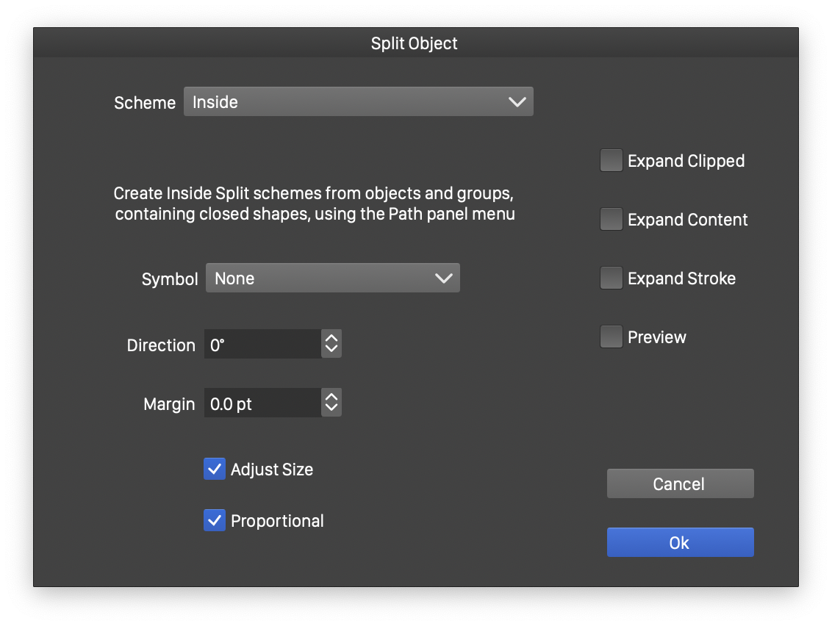Click the Inside Split schemes description text

pyautogui.click(x=315, y=204)
